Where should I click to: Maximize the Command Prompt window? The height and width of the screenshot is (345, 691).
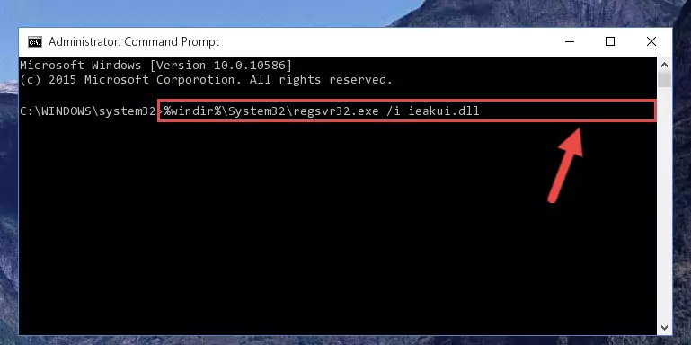610,42
